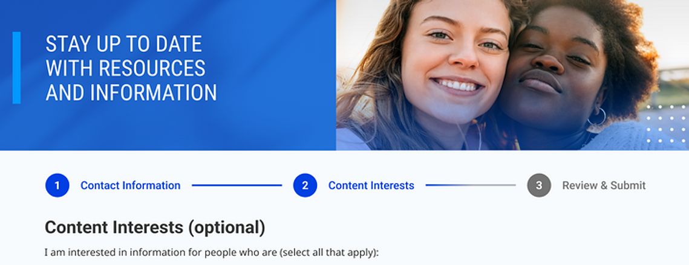Click the grey step 3 circle icon
689x265 pixels.
[x=539, y=185]
